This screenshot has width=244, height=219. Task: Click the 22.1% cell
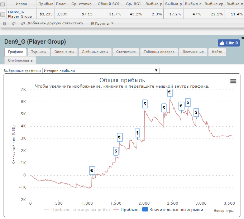click(x=214, y=14)
